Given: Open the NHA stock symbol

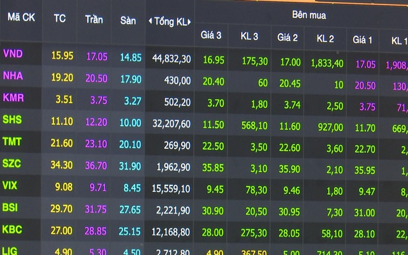Looking at the screenshot, I should point(13,76).
